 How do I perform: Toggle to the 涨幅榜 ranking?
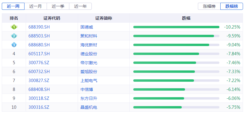point(209,6)
